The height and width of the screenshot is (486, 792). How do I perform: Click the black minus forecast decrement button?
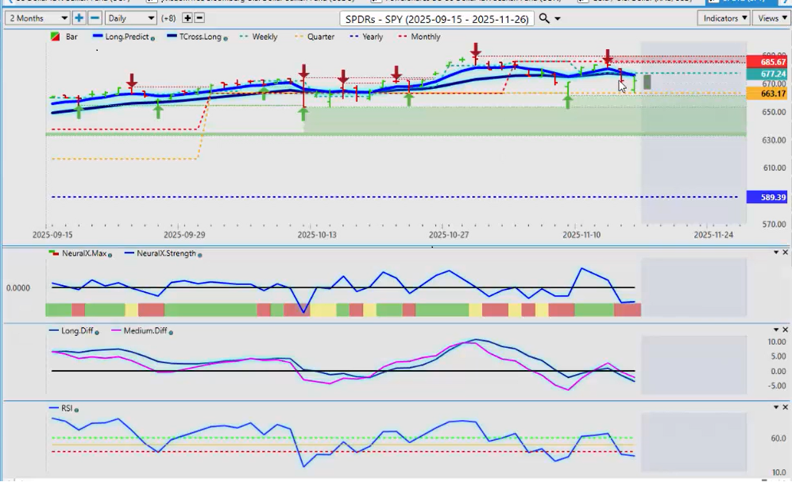pyautogui.click(x=199, y=17)
